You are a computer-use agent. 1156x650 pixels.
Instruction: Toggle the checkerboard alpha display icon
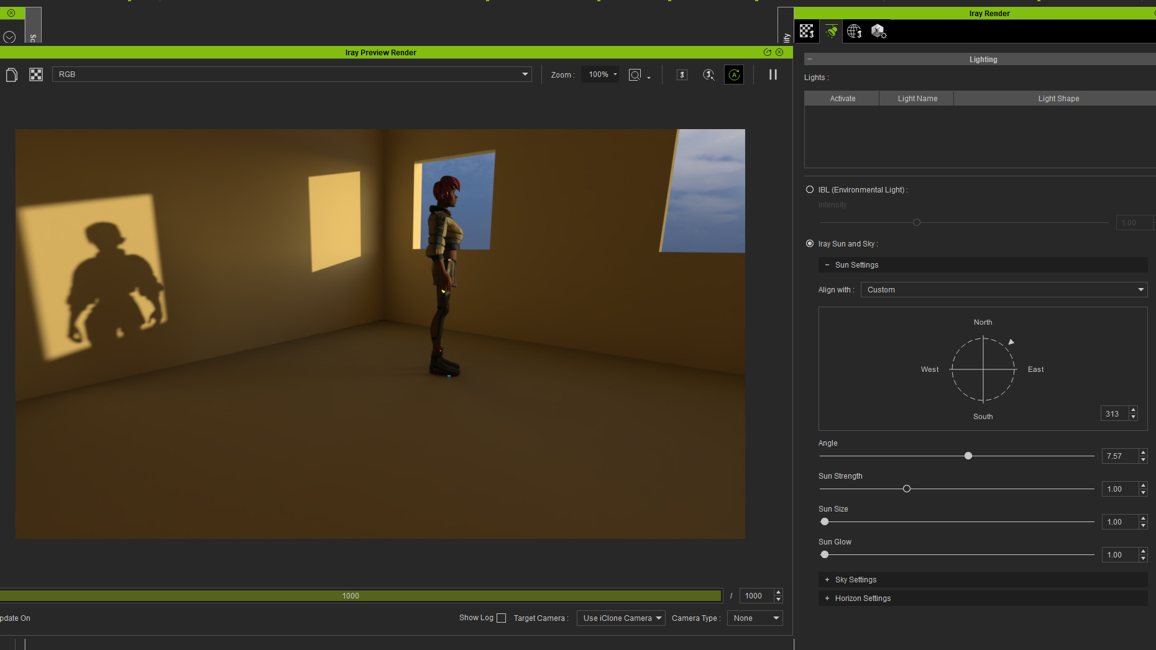(36, 75)
